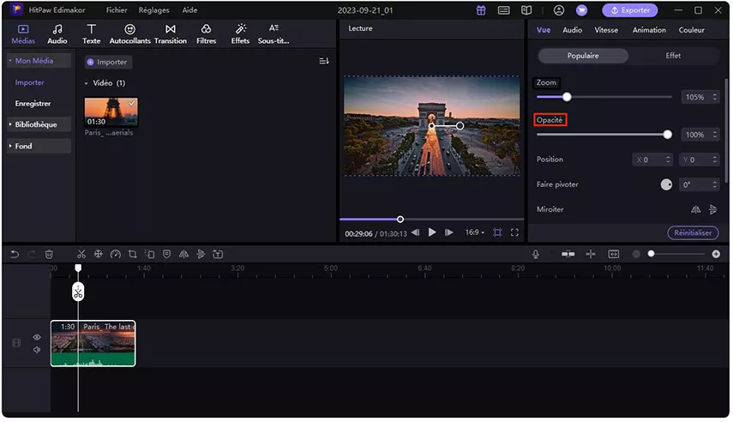
Task: Switch to the Vitesse tab
Action: click(606, 30)
